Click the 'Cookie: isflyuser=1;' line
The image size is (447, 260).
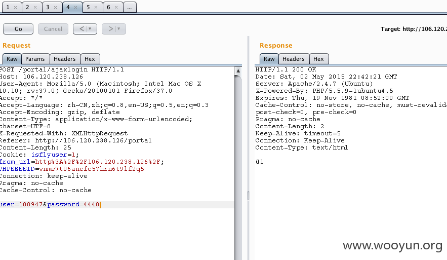[x=39, y=155]
